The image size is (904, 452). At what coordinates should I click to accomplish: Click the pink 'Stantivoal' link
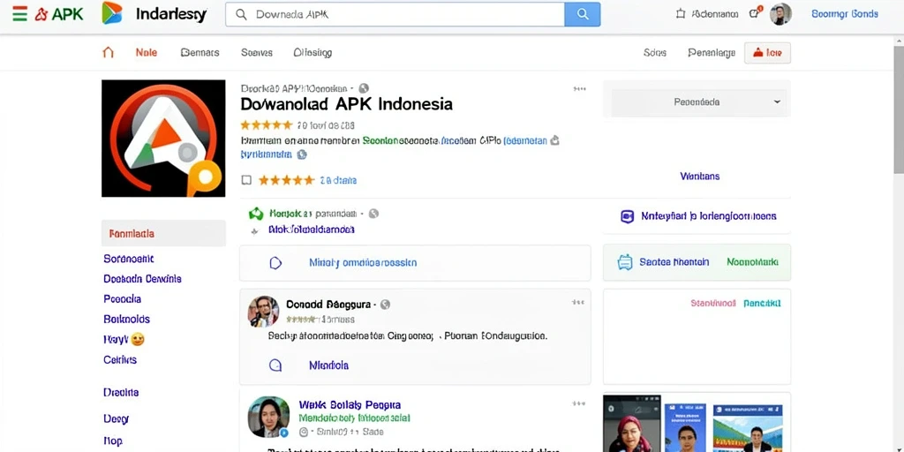712,304
